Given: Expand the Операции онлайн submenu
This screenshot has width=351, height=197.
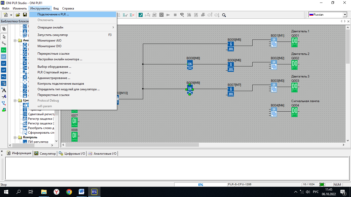Looking at the screenshot, I should tap(73, 27).
